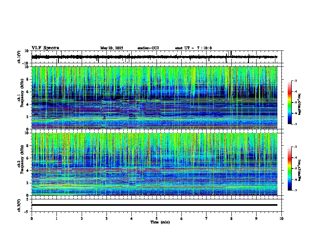Click the "-3" tick on ch.1 colorbar
Screen dimensions: 317x245
tap(295, 80)
